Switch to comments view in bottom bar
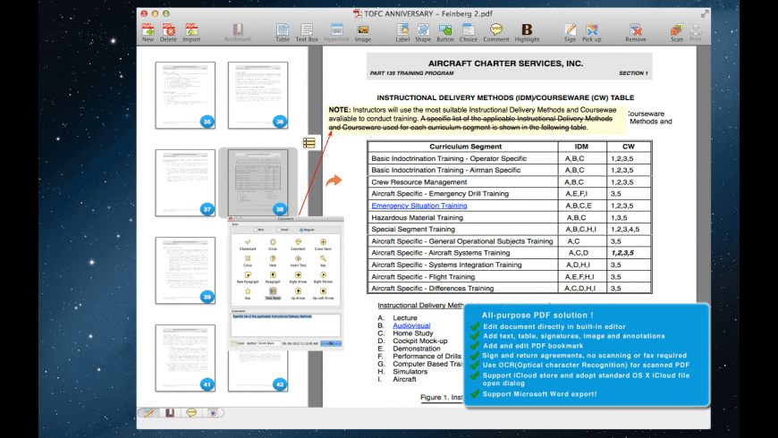 [x=190, y=412]
